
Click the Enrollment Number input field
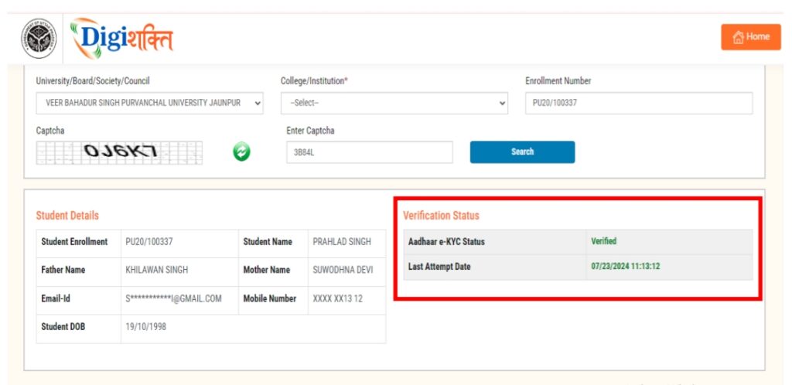coord(638,103)
